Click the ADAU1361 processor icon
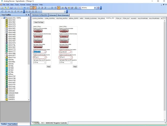 [x=7, y=20]
